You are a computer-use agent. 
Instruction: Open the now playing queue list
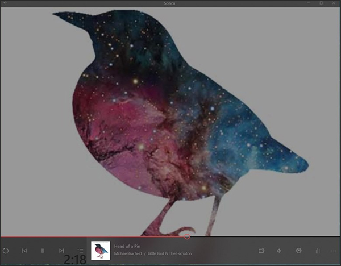(x=80, y=251)
